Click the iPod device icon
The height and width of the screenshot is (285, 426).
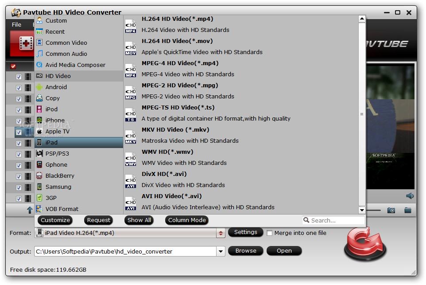(x=40, y=109)
